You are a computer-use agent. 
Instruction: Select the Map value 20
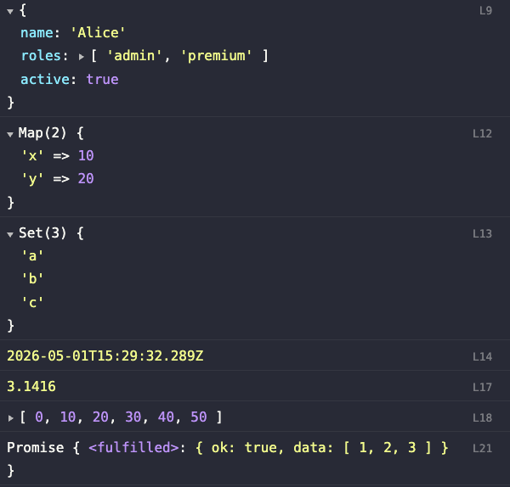(86, 178)
